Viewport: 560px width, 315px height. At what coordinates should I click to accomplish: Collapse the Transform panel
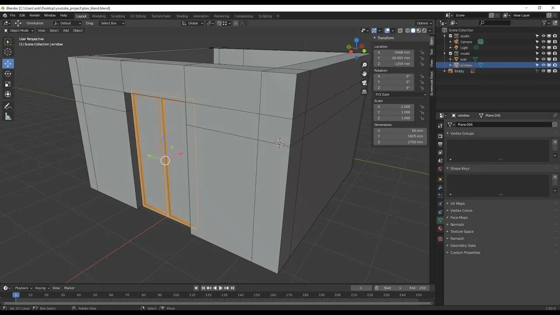pyautogui.click(x=385, y=38)
